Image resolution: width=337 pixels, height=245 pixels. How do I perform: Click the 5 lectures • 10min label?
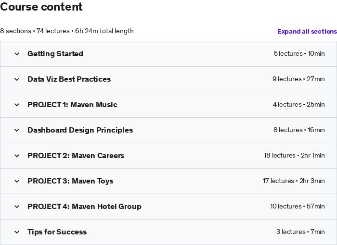299,54
